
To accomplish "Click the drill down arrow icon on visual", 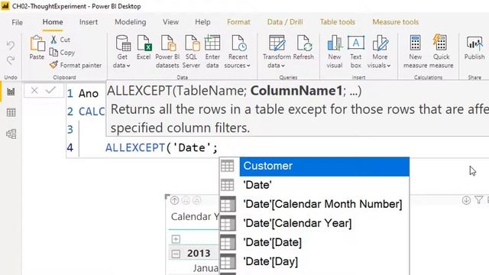I will (466, 200).
